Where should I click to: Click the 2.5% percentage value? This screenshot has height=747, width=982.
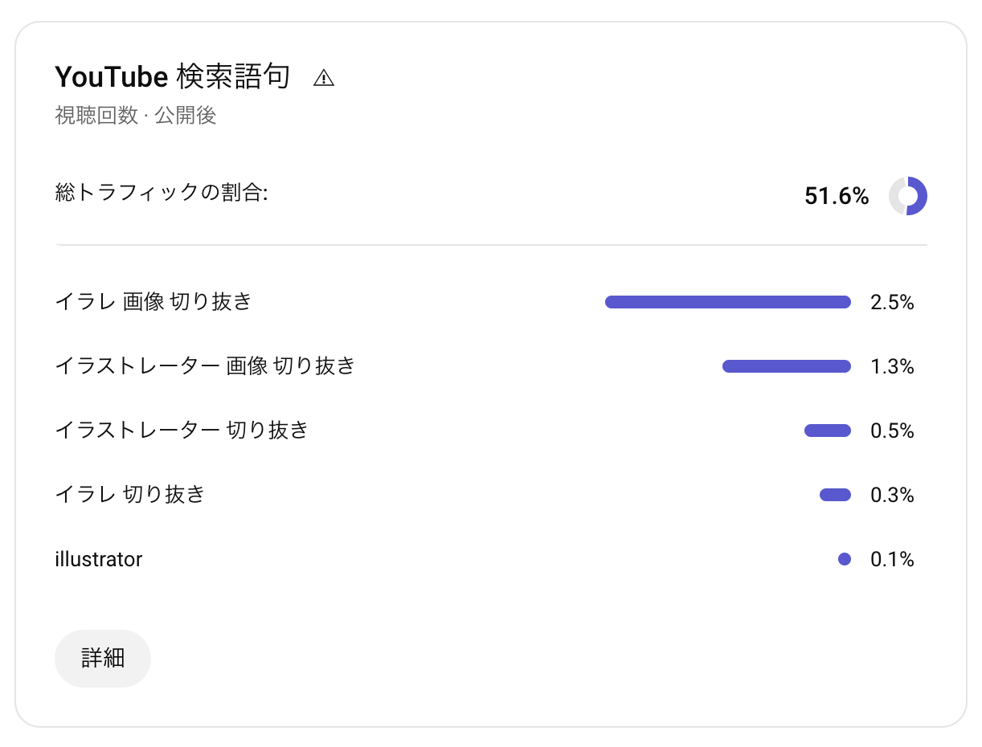pyautogui.click(x=892, y=302)
